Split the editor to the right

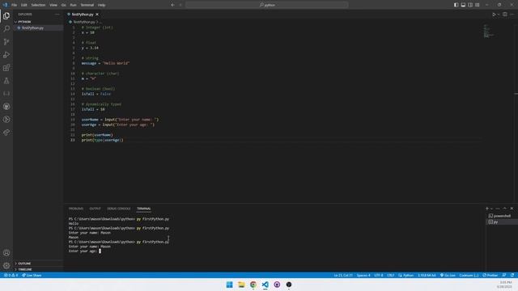click(505, 15)
